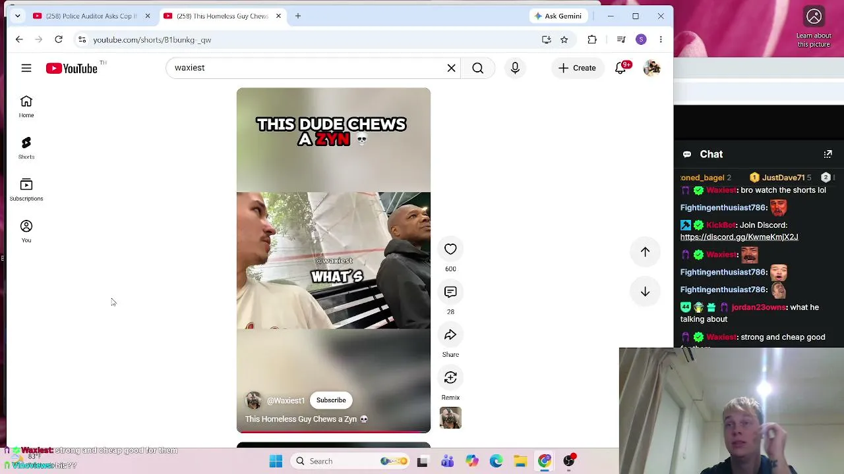Click the short title 'This Homeless Guy Chews a Zyn'
The width and height of the screenshot is (844, 474).
(x=307, y=419)
